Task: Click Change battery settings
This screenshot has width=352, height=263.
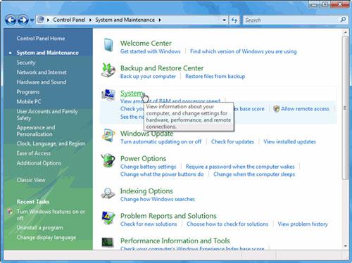Action: pyautogui.click(x=148, y=167)
